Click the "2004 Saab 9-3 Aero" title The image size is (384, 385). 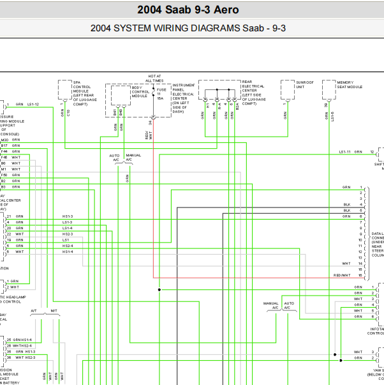[188, 10]
